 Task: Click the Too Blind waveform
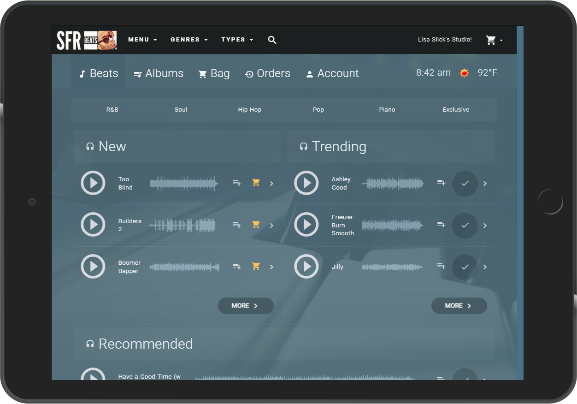click(184, 183)
